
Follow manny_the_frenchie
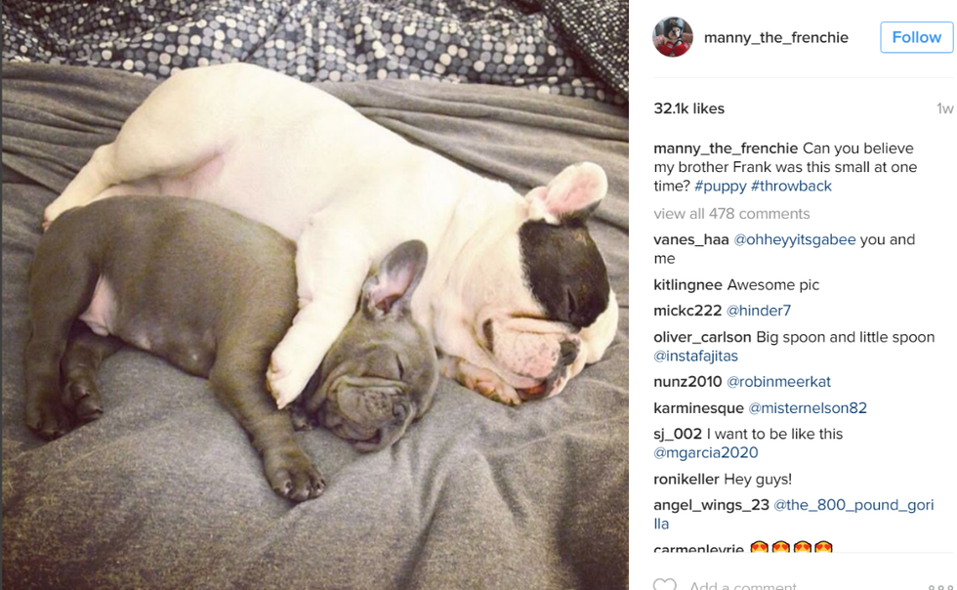click(916, 37)
